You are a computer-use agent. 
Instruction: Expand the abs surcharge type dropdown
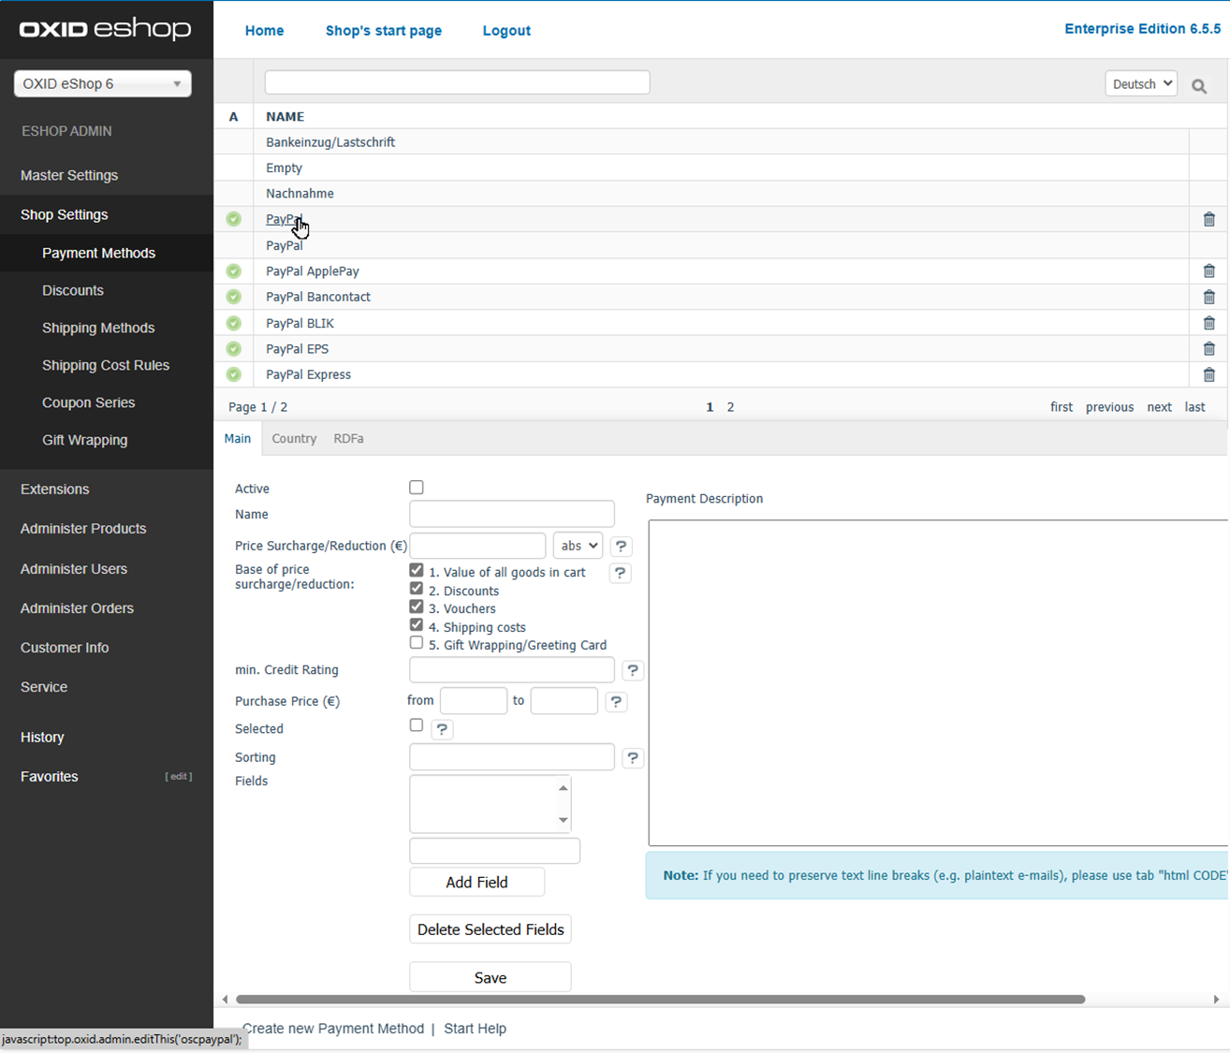click(x=577, y=546)
